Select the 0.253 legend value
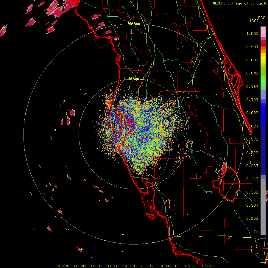 (x=252, y=219)
